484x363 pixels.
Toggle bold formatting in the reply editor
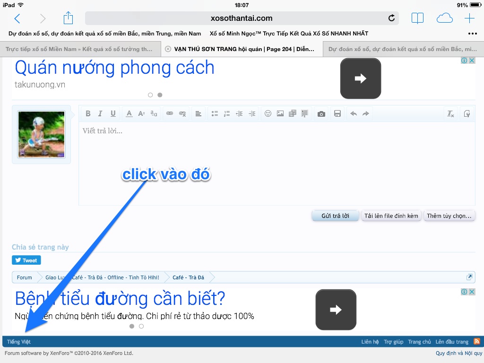(87, 113)
